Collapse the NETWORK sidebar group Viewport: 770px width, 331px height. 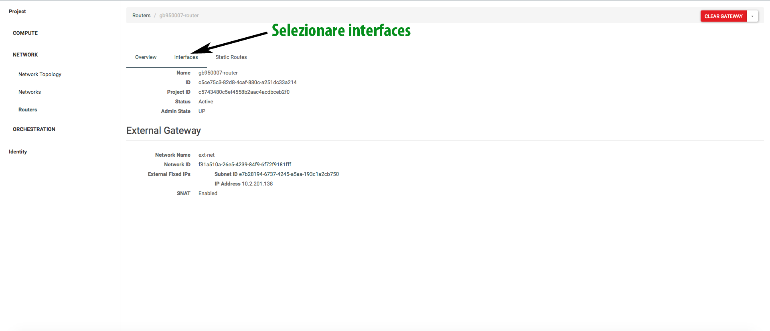click(x=25, y=55)
